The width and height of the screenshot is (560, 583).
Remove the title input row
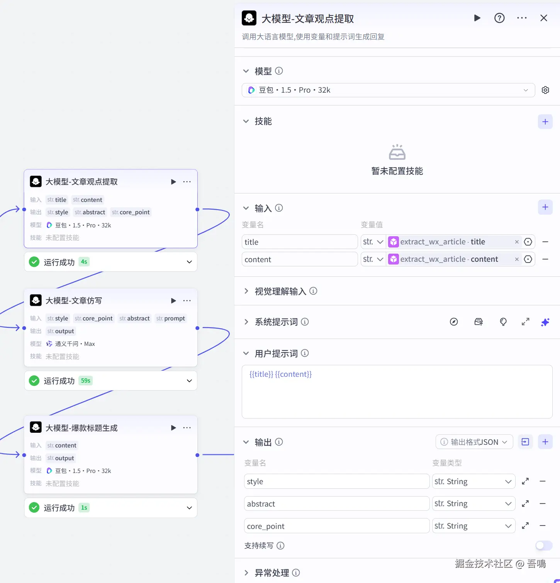pos(545,242)
